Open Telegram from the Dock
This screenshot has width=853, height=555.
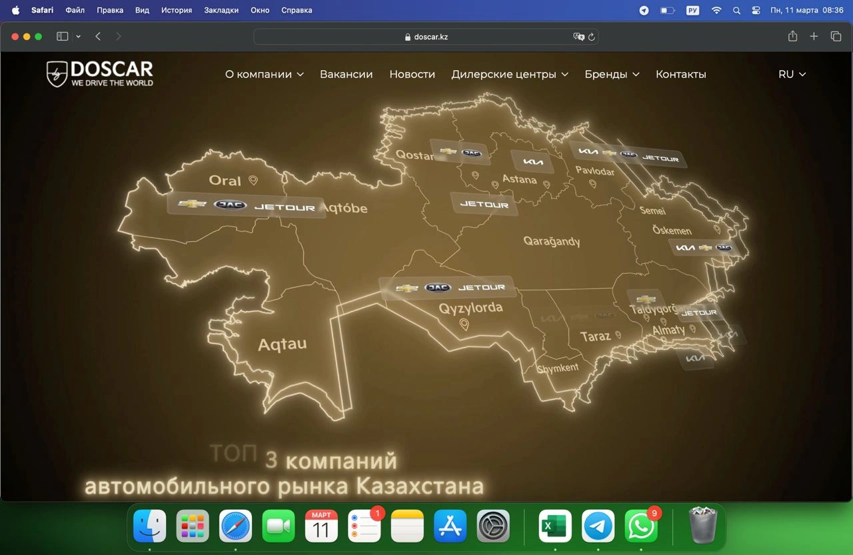598,526
